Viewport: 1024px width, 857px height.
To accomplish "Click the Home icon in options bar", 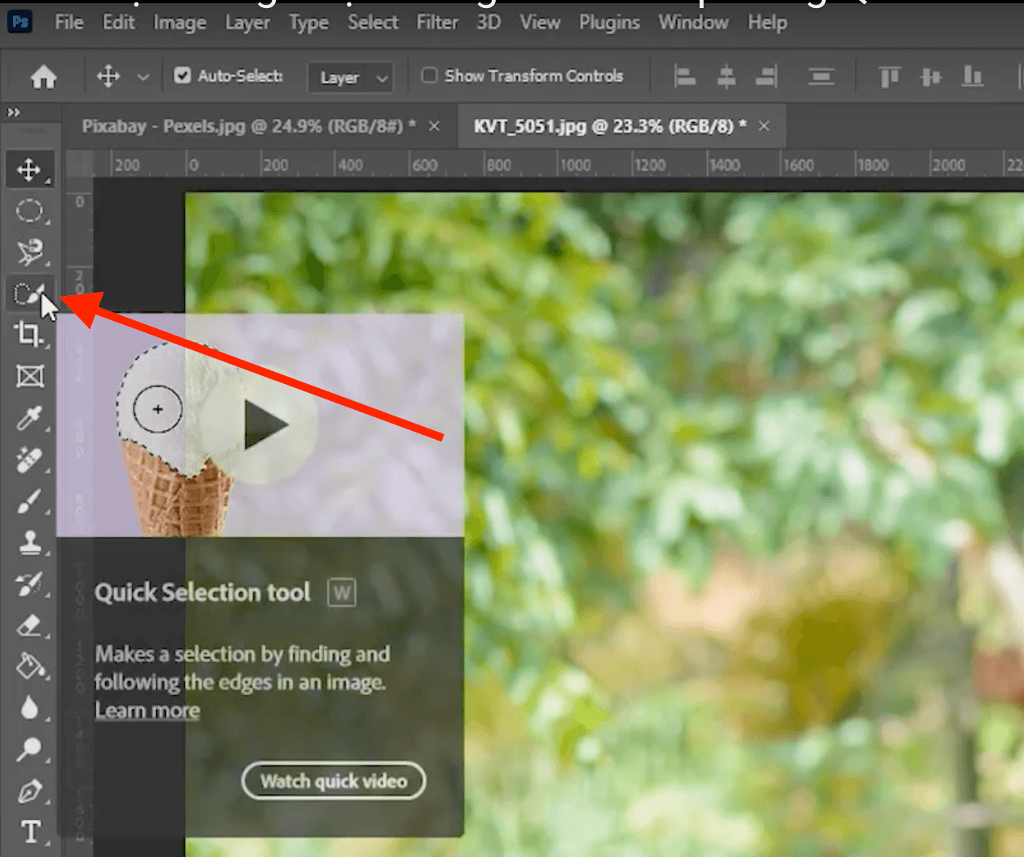I will [x=44, y=77].
